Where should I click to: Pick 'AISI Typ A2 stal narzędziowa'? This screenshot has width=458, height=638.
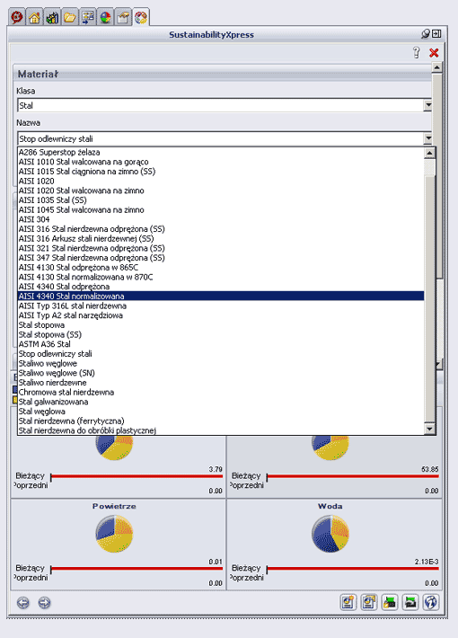[221, 315]
